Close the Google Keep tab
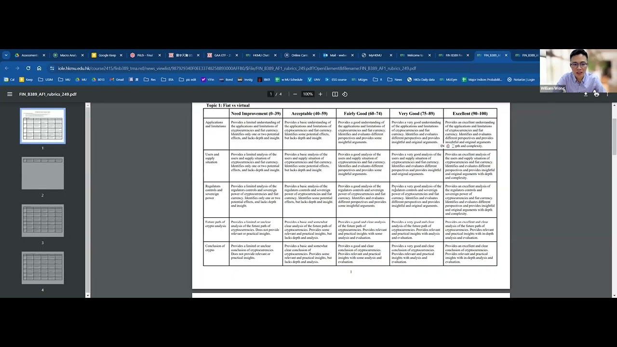The image size is (617, 347). click(121, 55)
